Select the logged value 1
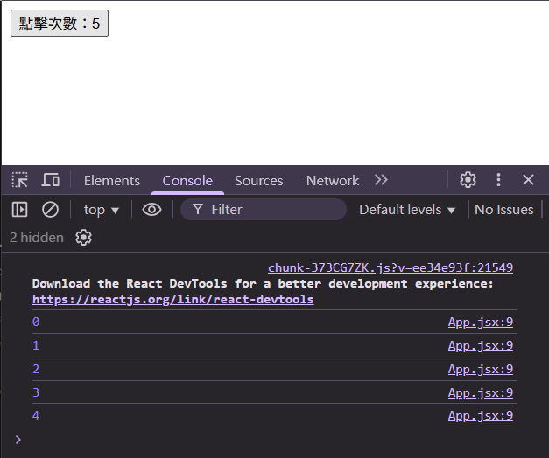The width and height of the screenshot is (549, 458). pyautogui.click(x=36, y=345)
